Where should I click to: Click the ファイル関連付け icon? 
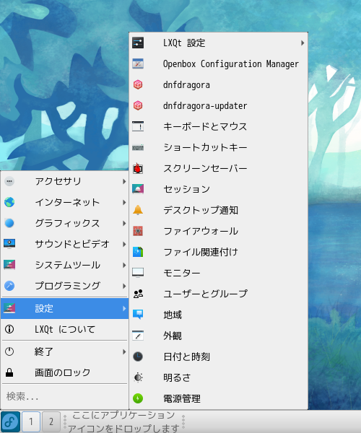pos(138,252)
